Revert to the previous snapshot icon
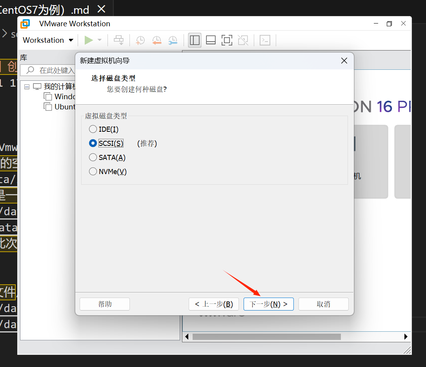The image size is (426, 367). [157, 40]
